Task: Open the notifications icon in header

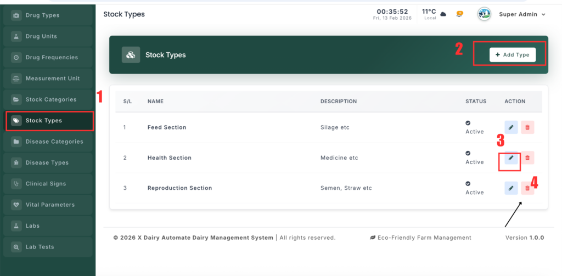Action: 460,14
